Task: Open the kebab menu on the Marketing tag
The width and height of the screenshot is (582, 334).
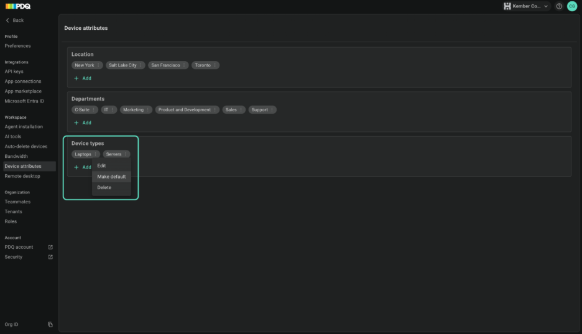Action: click(x=147, y=110)
